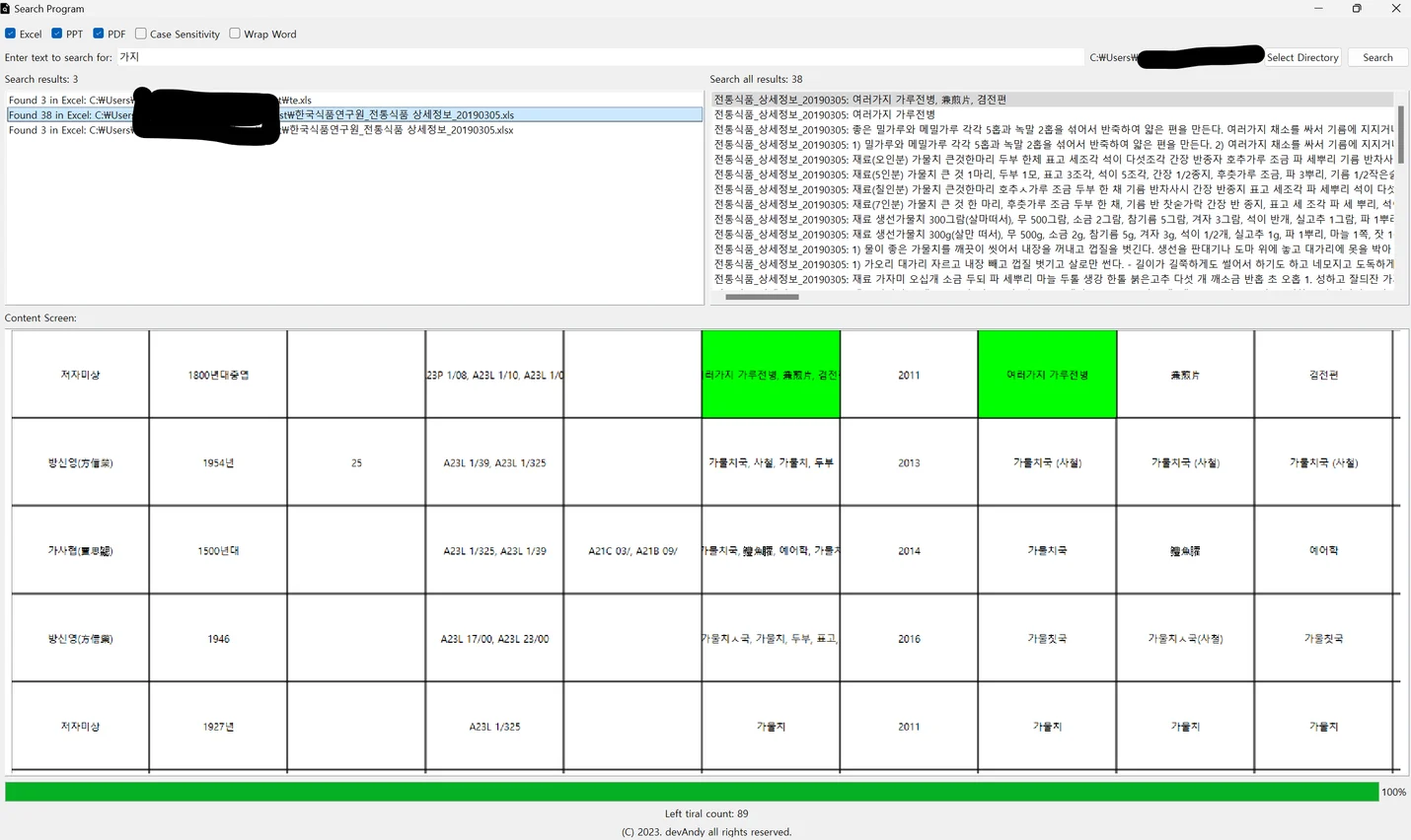Click cell '2016'

click(x=909, y=639)
